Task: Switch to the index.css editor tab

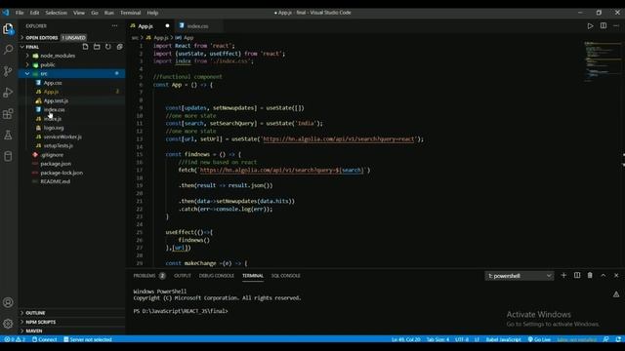Action: [197, 26]
